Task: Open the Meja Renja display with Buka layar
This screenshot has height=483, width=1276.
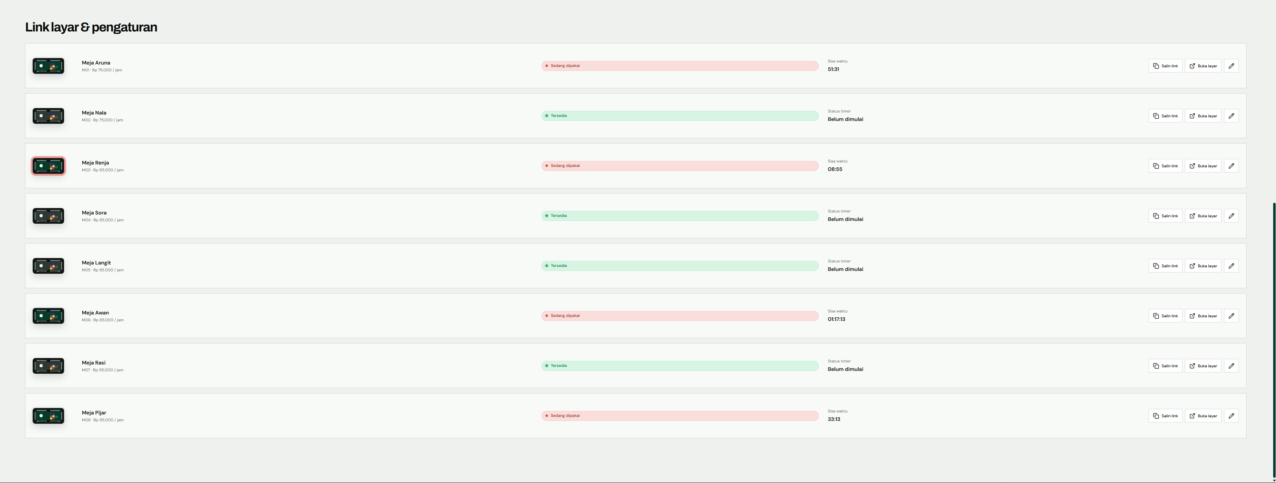Action: (1203, 166)
